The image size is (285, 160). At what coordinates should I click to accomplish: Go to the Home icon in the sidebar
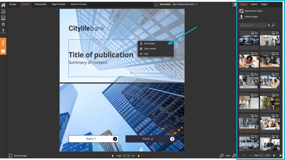click(x=3, y=5)
